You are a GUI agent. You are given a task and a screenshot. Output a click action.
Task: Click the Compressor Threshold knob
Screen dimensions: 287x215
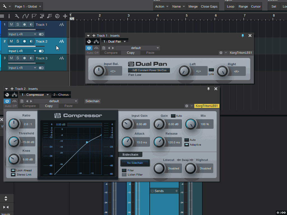(x=14, y=142)
